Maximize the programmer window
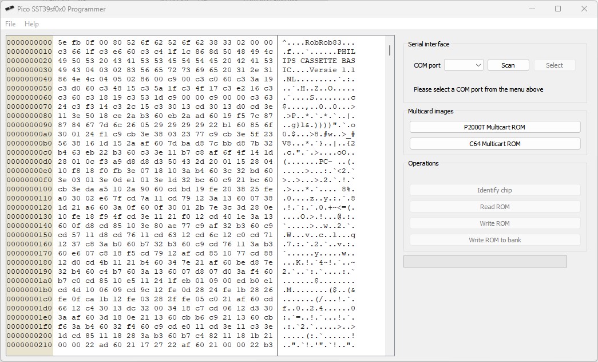This screenshot has width=598, height=362. click(x=558, y=9)
